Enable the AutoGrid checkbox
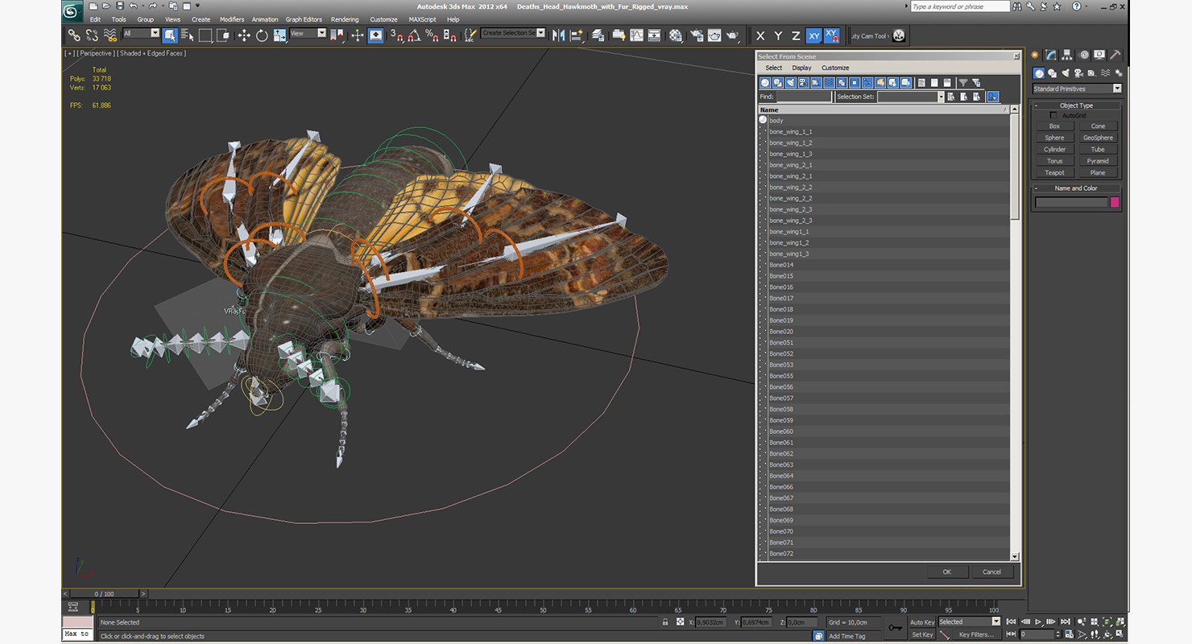 [x=1053, y=116]
